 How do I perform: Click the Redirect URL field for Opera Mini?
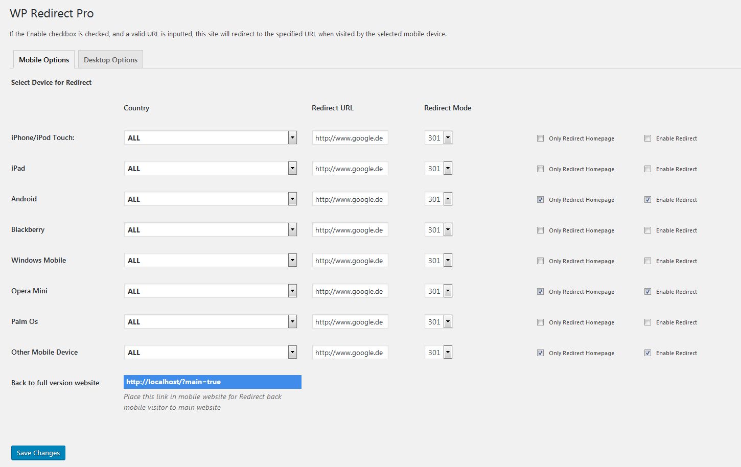pos(350,291)
